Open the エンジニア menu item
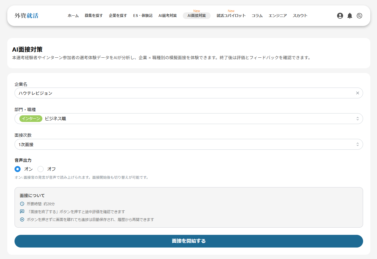This screenshot has height=259, width=377. tap(278, 16)
